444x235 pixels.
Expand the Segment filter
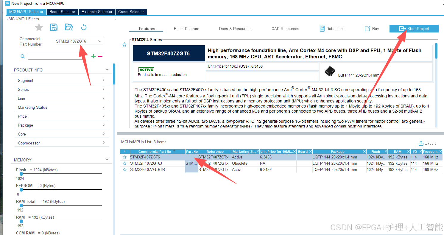pyautogui.click(x=103, y=80)
